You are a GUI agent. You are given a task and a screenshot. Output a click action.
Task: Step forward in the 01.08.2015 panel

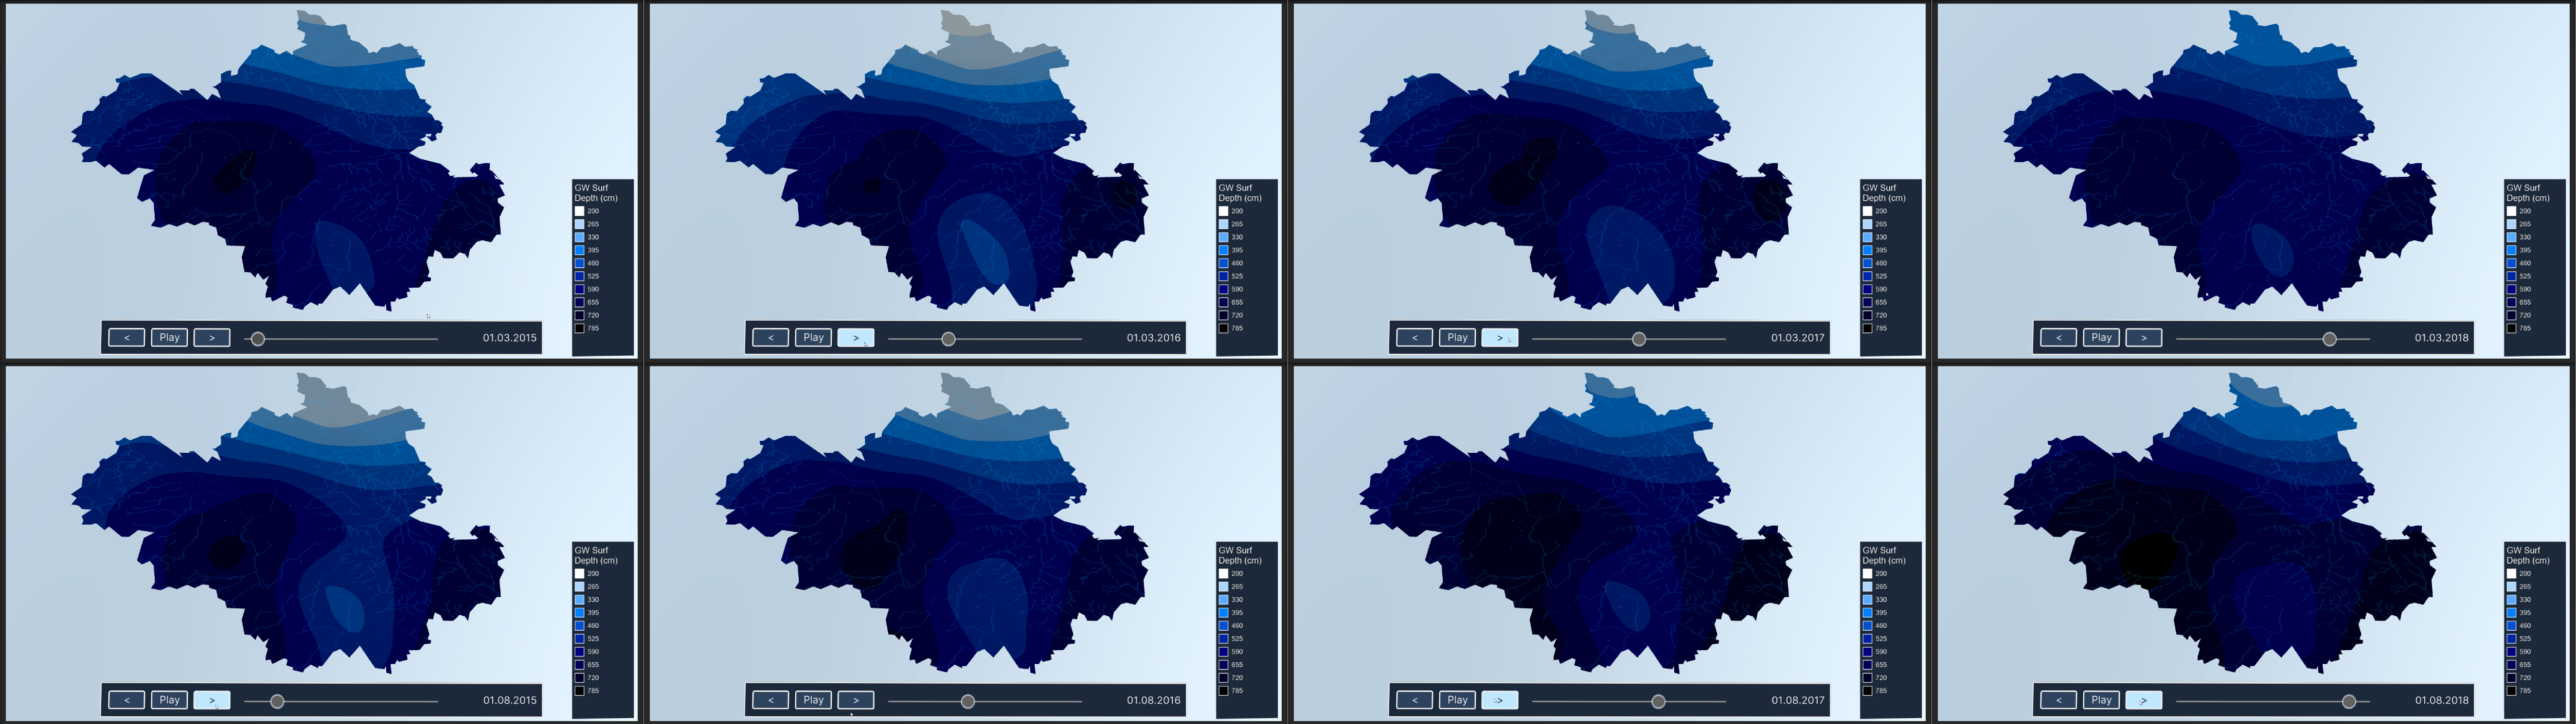click(x=211, y=700)
